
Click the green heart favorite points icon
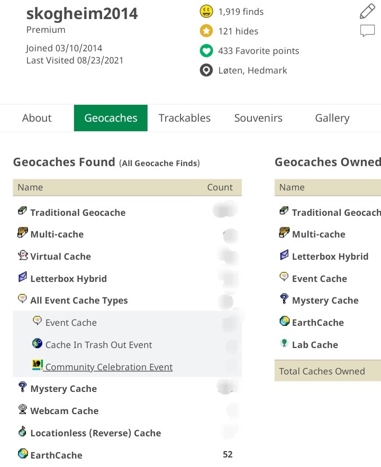(206, 51)
